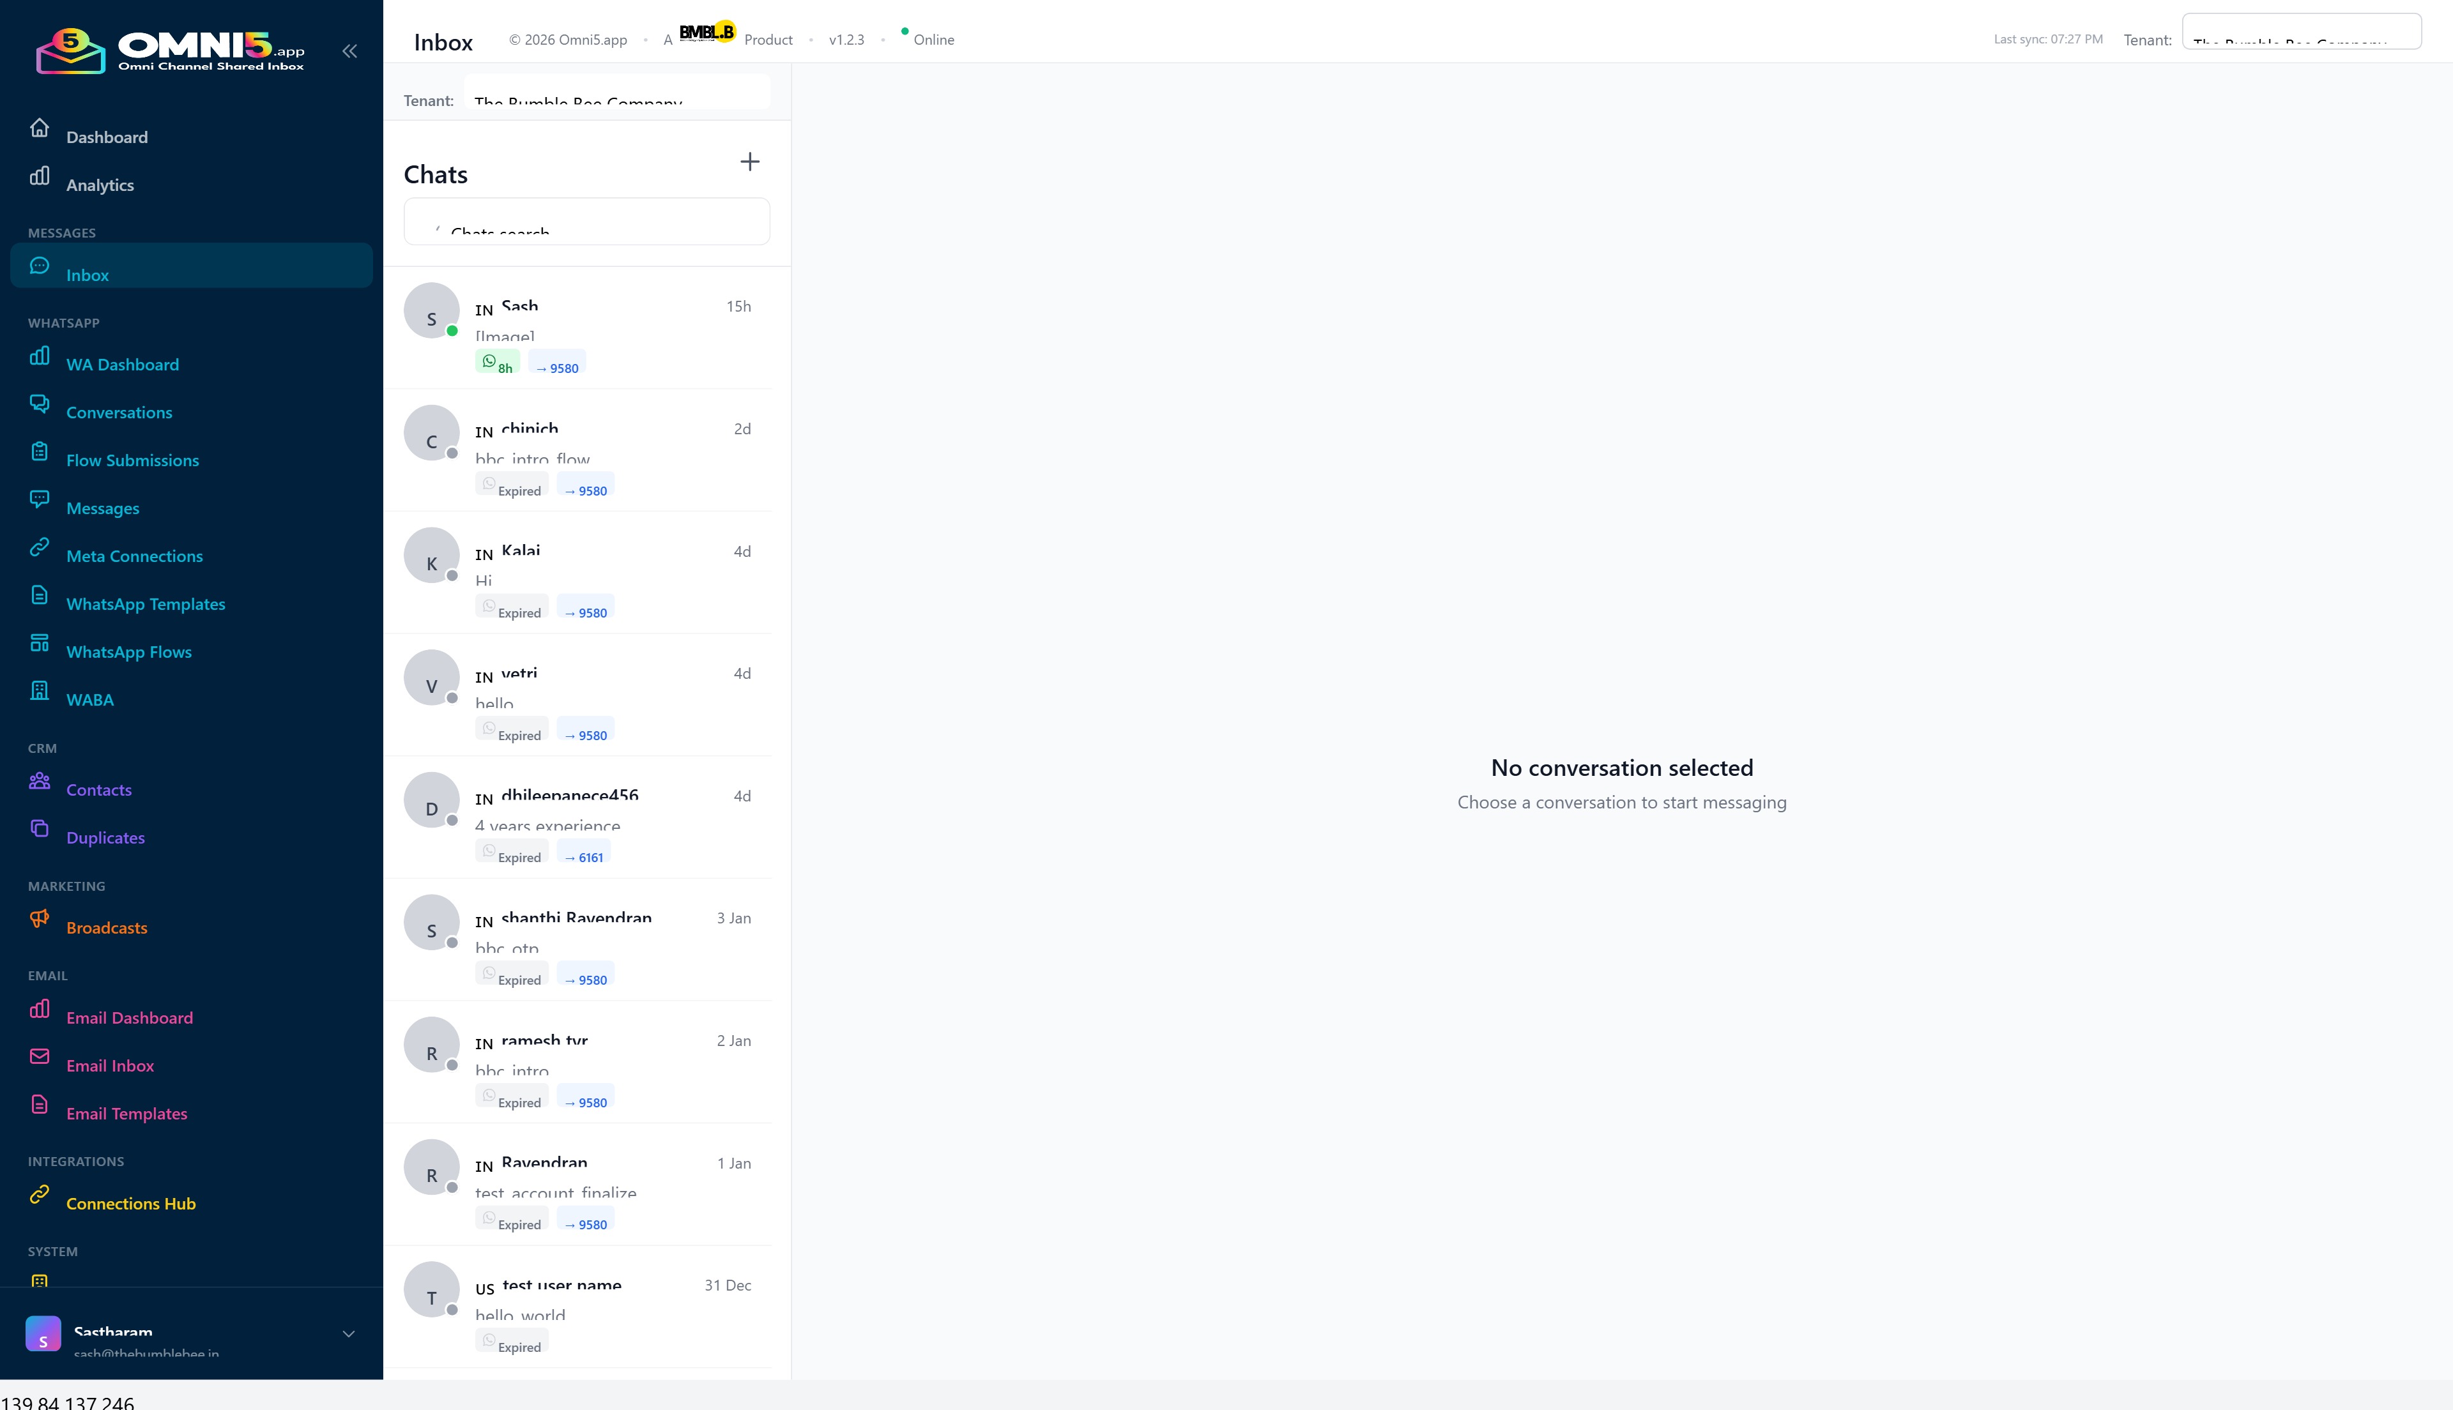Click the Flow Submissions clipboard icon

[40, 450]
